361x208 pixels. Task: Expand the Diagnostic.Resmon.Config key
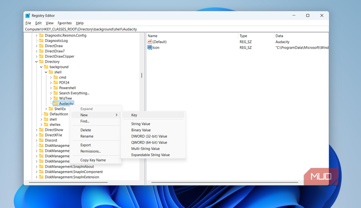(36, 35)
